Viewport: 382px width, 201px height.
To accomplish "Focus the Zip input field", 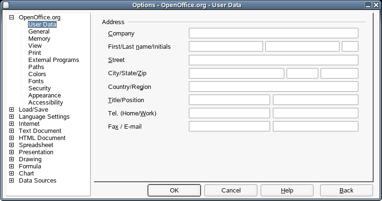I will (x=339, y=73).
